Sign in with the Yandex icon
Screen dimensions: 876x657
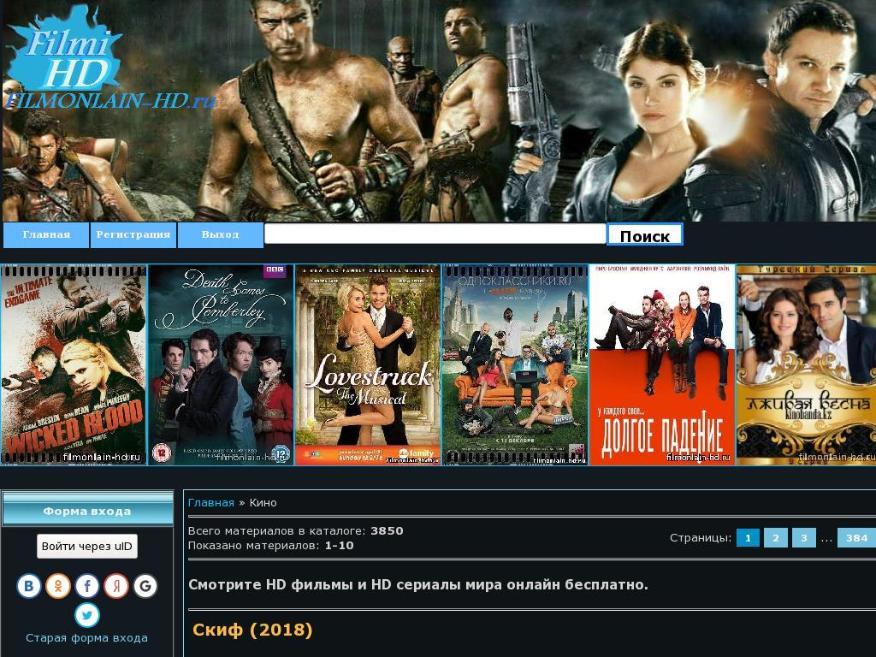click(x=116, y=586)
